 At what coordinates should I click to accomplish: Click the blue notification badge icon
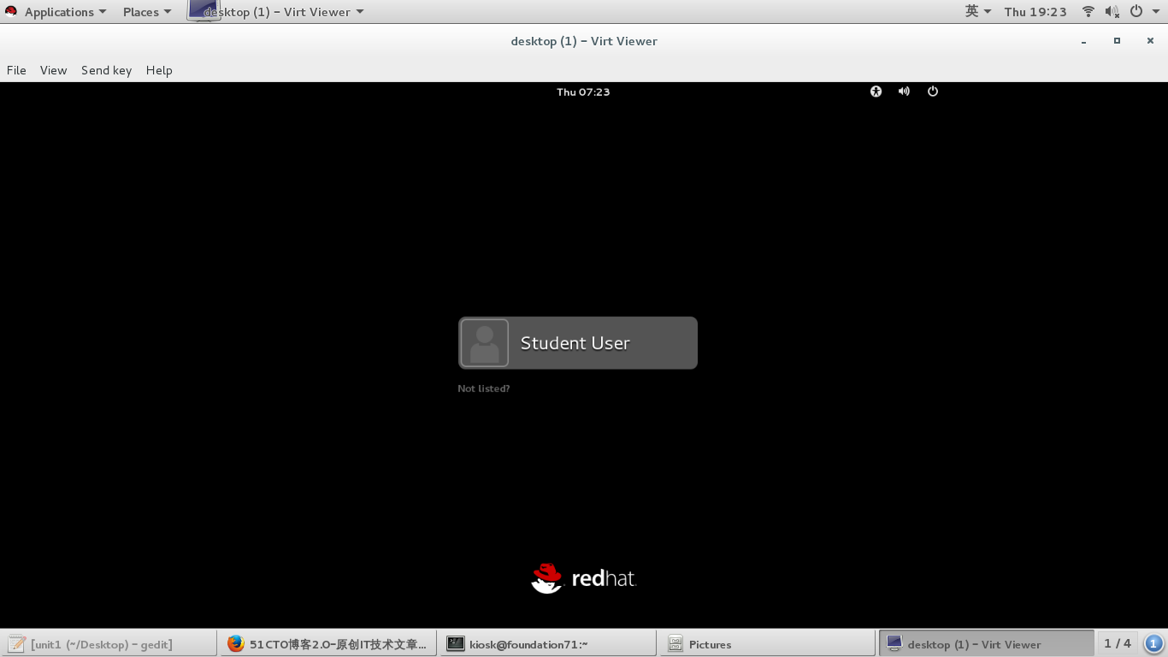1153,644
